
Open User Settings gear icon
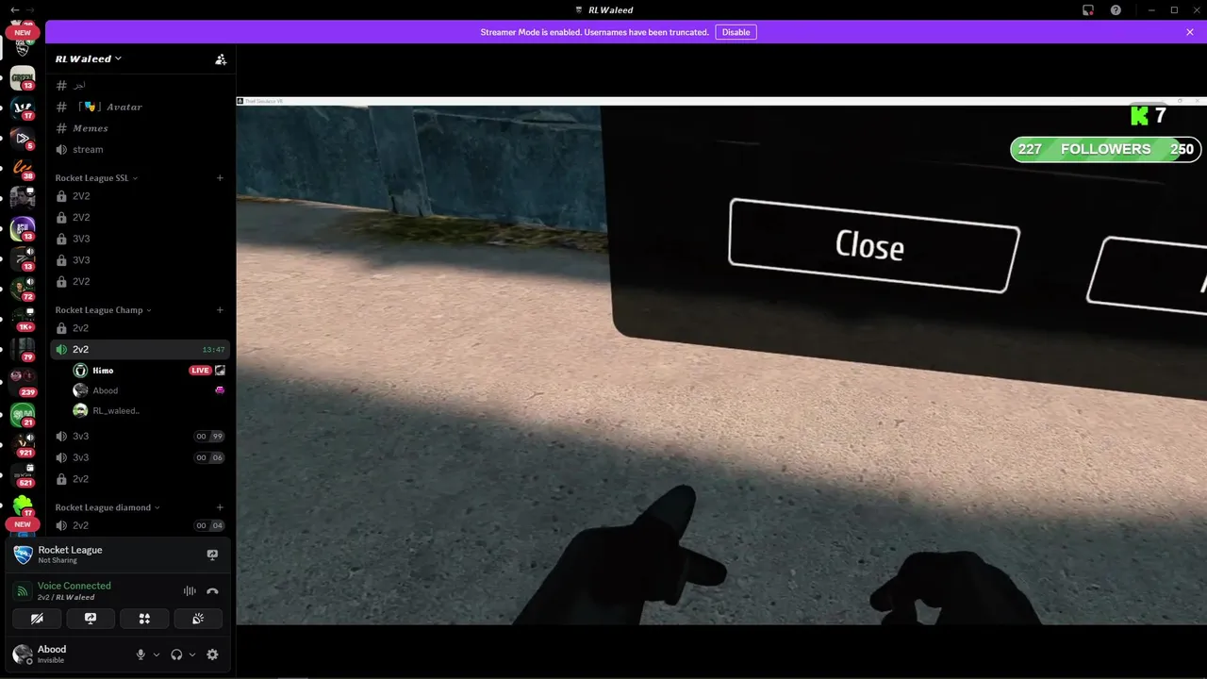pos(212,654)
